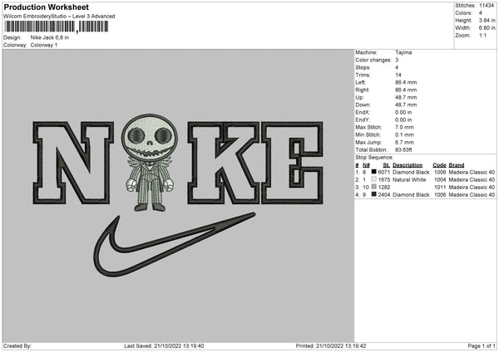499x352 pixels.
Task: Click the Production Worksheet title
Action: 46,7
